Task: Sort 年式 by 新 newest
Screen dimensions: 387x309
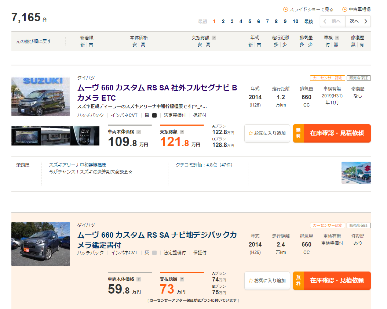Action: (251, 45)
